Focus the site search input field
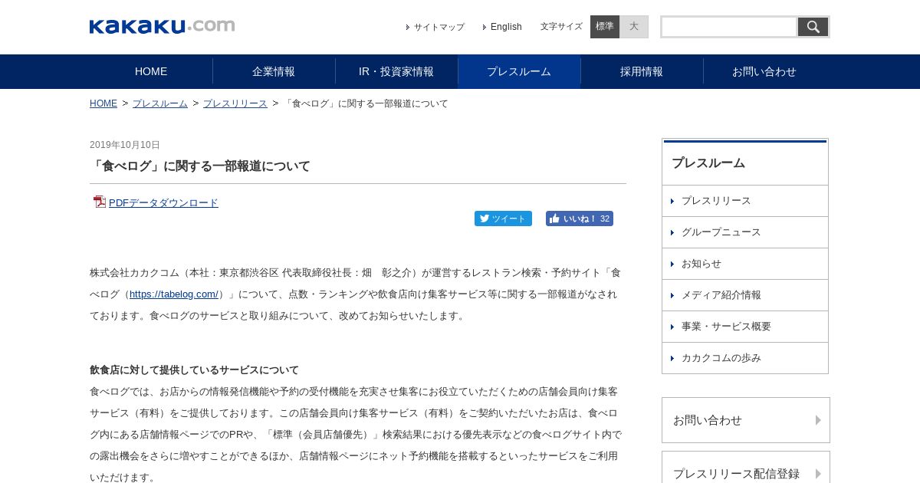The width and height of the screenshot is (920, 483). (729, 27)
